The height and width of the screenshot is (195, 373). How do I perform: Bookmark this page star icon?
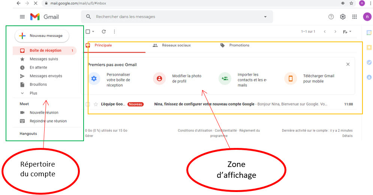pos(351,3)
